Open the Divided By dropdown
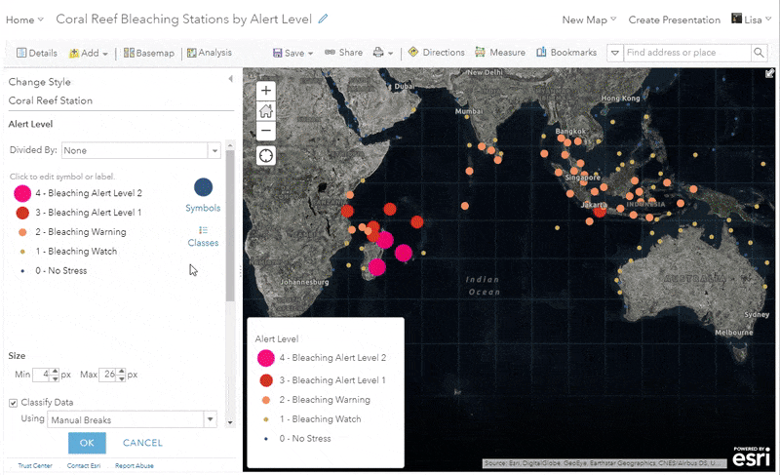The width and height of the screenshot is (780, 475). [x=140, y=150]
